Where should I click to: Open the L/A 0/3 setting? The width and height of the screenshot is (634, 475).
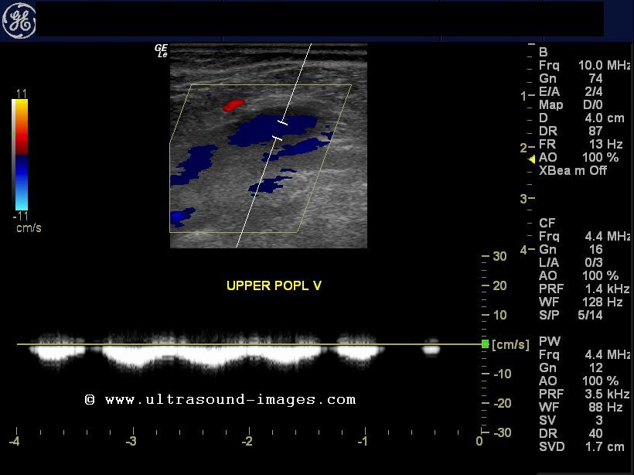(565, 262)
